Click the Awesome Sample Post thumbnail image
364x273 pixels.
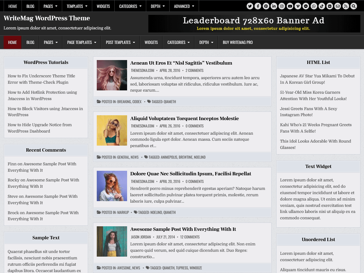click(x=112, y=241)
